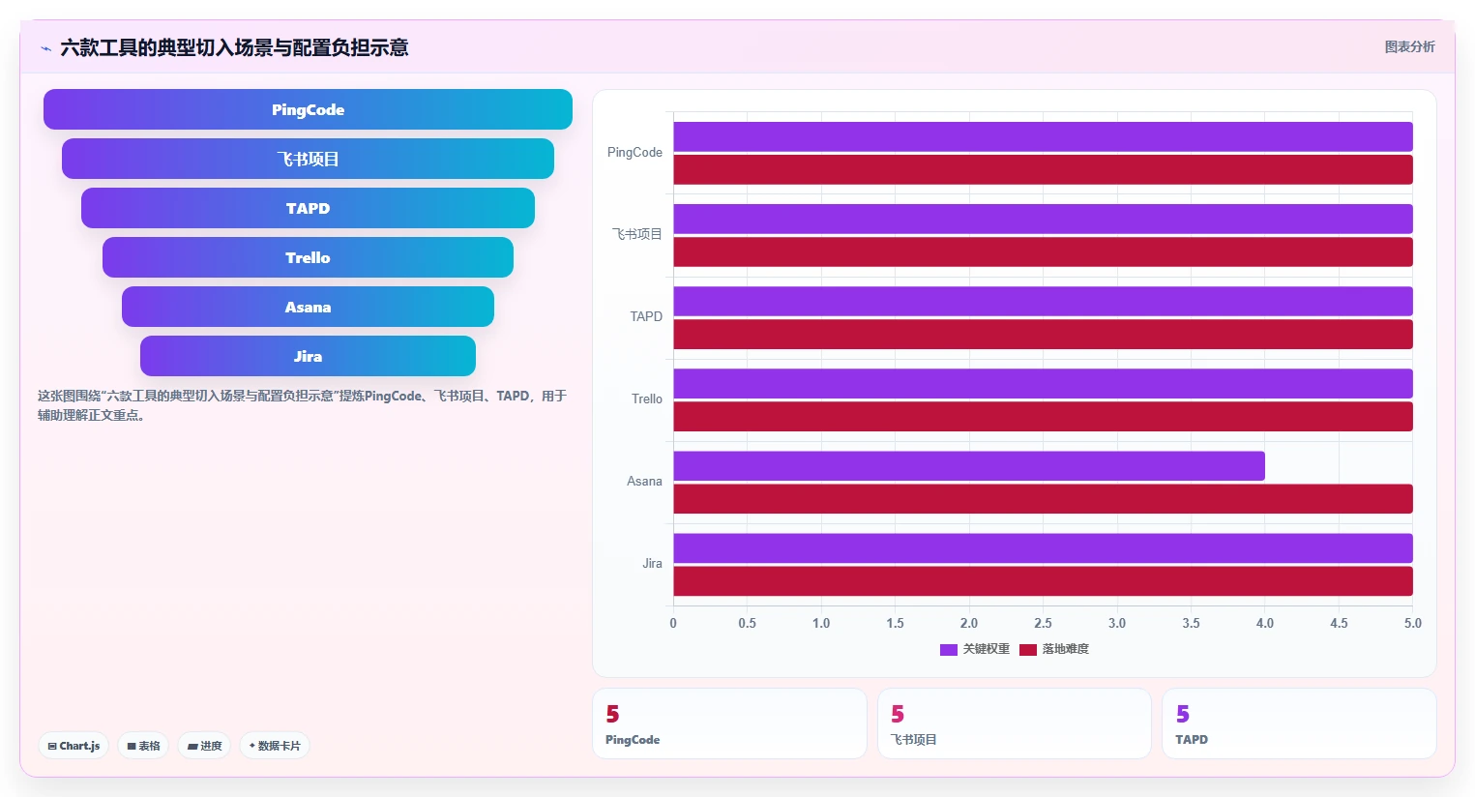
Task: Select the Asana funnel bar
Action: 308,307
